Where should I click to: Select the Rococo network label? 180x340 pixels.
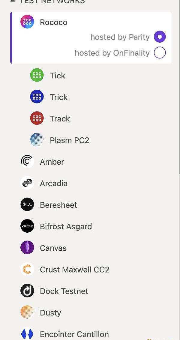point(53,22)
